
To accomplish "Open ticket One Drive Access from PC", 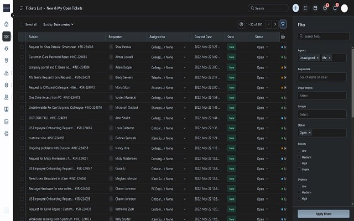I will click(54, 98).
